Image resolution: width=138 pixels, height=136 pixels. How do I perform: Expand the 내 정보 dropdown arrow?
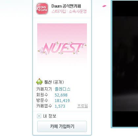(39, 116)
